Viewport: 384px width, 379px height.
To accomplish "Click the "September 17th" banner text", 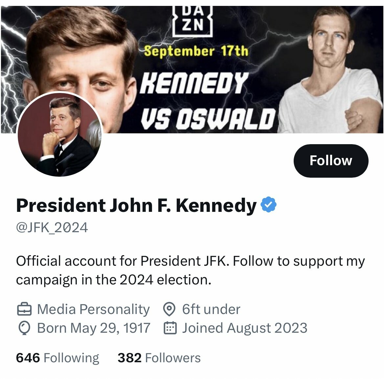I will pyautogui.click(x=196, y=51).
